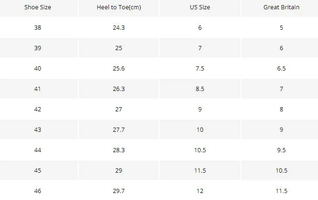Screen dimensions: 318x200
Task: Select Great Britain size 6.5 cell
Action: tap(281, 68)
